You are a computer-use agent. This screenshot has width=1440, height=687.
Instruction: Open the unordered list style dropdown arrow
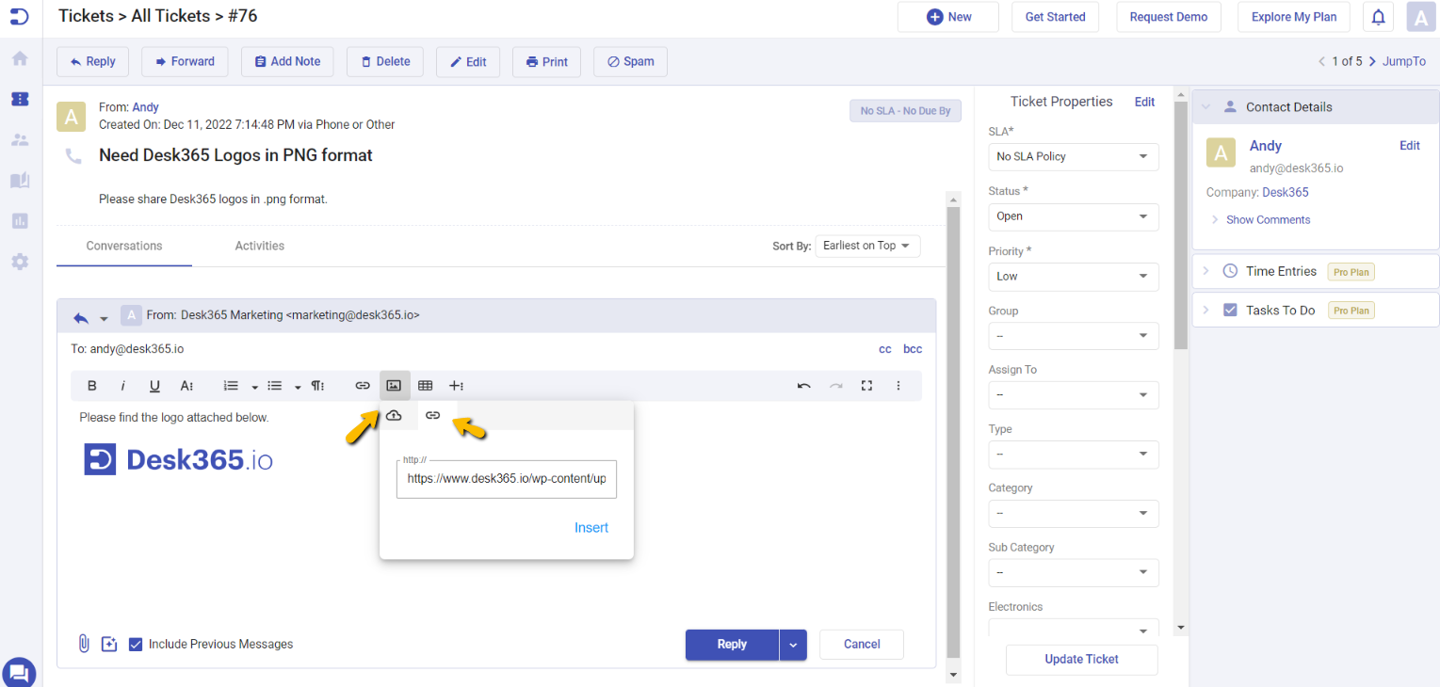pyautogui.click(x=298, y=387)
